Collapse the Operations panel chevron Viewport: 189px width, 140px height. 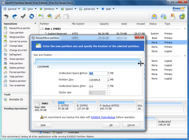pos(35,23)
